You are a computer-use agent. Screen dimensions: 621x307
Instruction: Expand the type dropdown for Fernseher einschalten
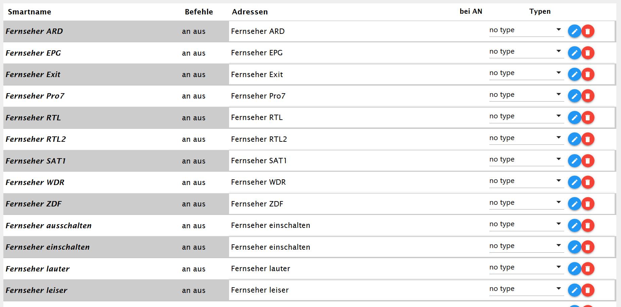[x=526, y=246]
